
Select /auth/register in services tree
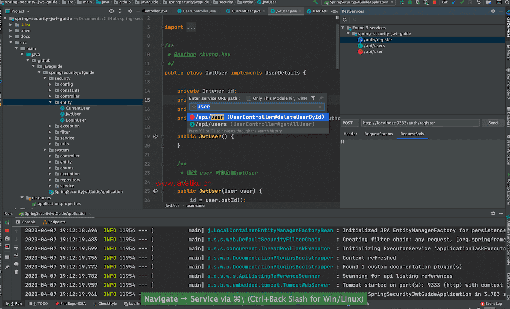point(378,40)
